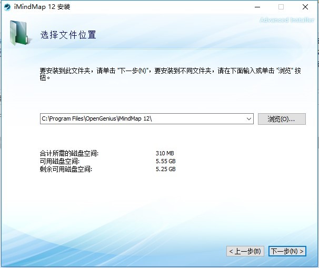Expand the install folder path dropdown
The height and width of the screenshot is (268, 319).
[x=249, y=119]
